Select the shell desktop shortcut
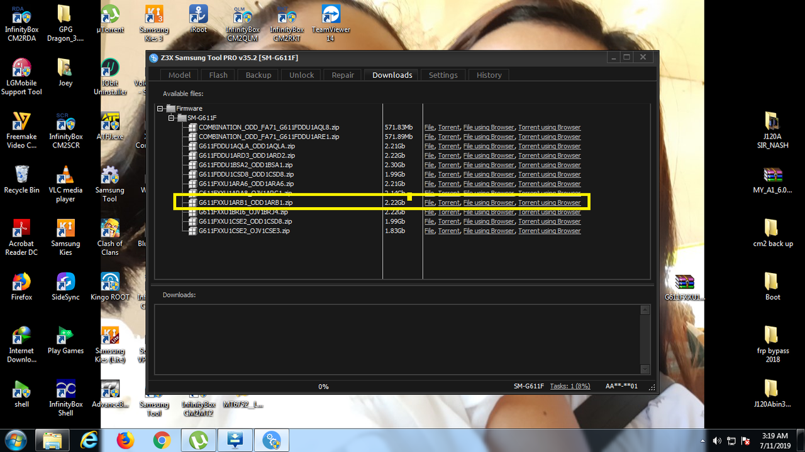This screenshot has height=452, width=805. click(x=21, y=394)
